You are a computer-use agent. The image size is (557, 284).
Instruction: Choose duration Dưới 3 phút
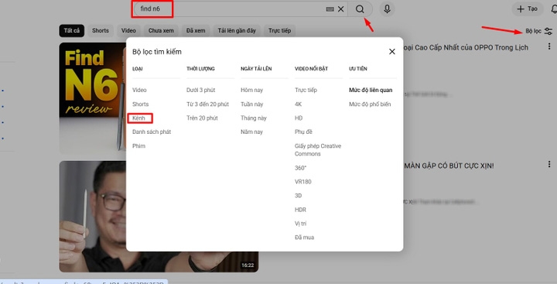200,91
